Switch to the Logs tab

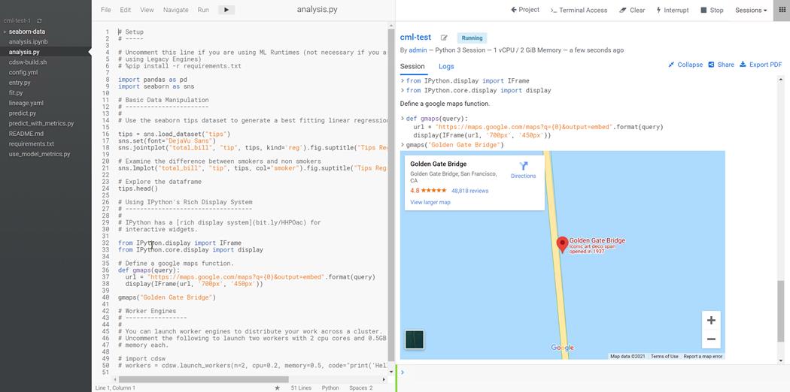click(446, 66)
